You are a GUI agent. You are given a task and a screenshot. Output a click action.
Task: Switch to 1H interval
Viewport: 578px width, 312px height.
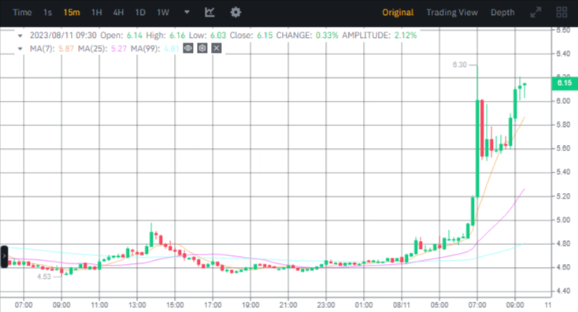[x=97, y=13]
